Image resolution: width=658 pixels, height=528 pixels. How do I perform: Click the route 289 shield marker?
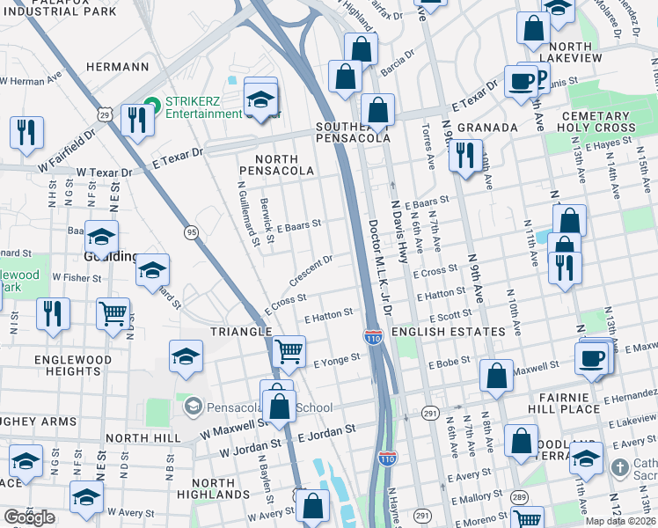(x=519, y=498)
